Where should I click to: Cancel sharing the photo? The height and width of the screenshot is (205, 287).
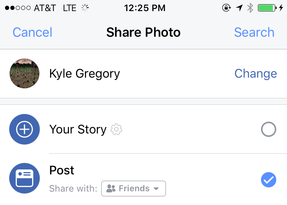(32, 33)
